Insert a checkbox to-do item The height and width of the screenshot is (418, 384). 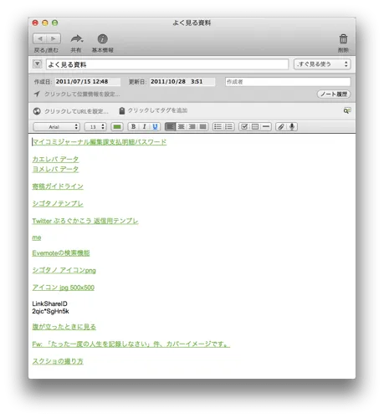click(244, 127)
